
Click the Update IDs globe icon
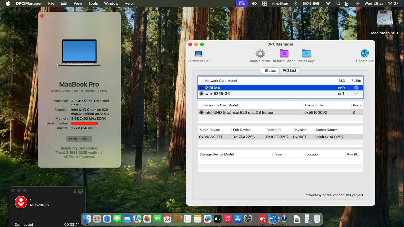pos(365,53)
